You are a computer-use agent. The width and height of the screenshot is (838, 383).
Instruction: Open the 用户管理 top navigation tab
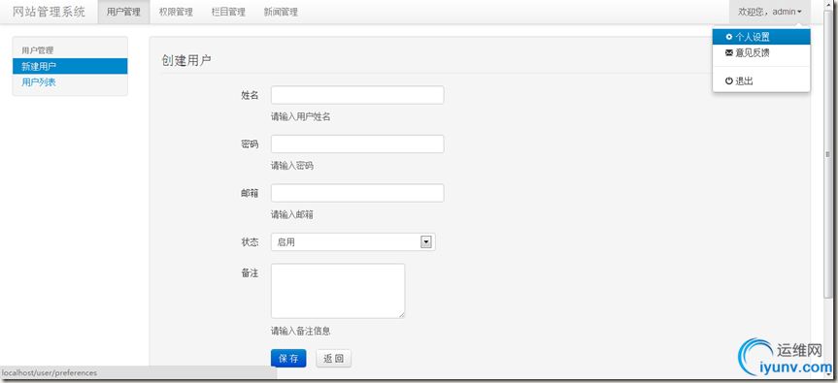click(123, 12)
